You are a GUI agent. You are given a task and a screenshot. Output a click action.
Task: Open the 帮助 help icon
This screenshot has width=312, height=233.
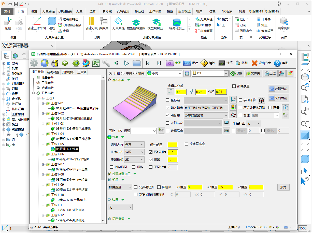tap(281, 63)
